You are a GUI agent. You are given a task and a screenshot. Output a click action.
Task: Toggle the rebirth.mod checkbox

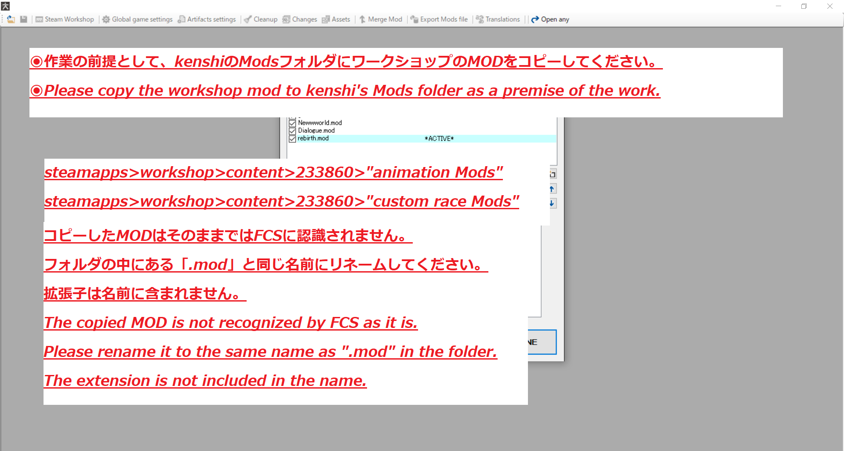coord(292,138)
